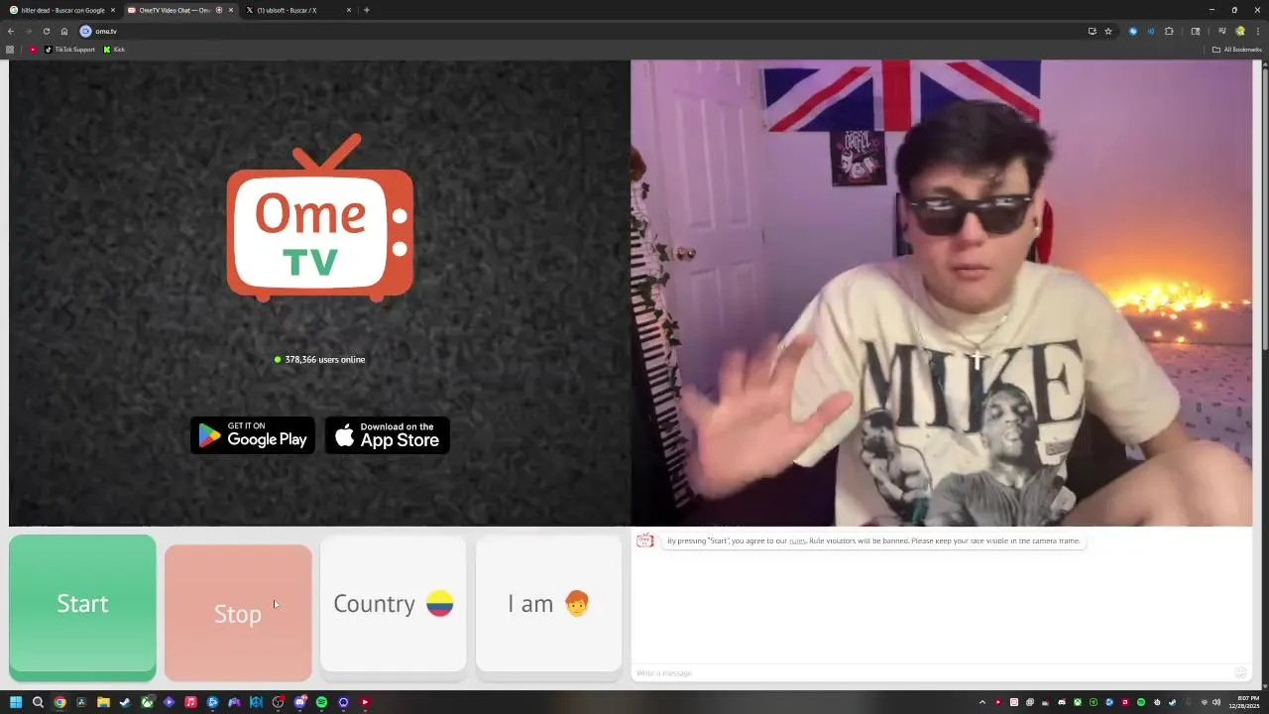Open the Windows Start menu

(16, 702)
